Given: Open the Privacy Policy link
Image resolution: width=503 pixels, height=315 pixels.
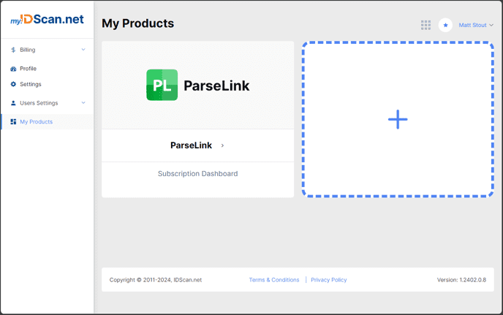Looking at the screenshot, I should [x=329, y=280].
